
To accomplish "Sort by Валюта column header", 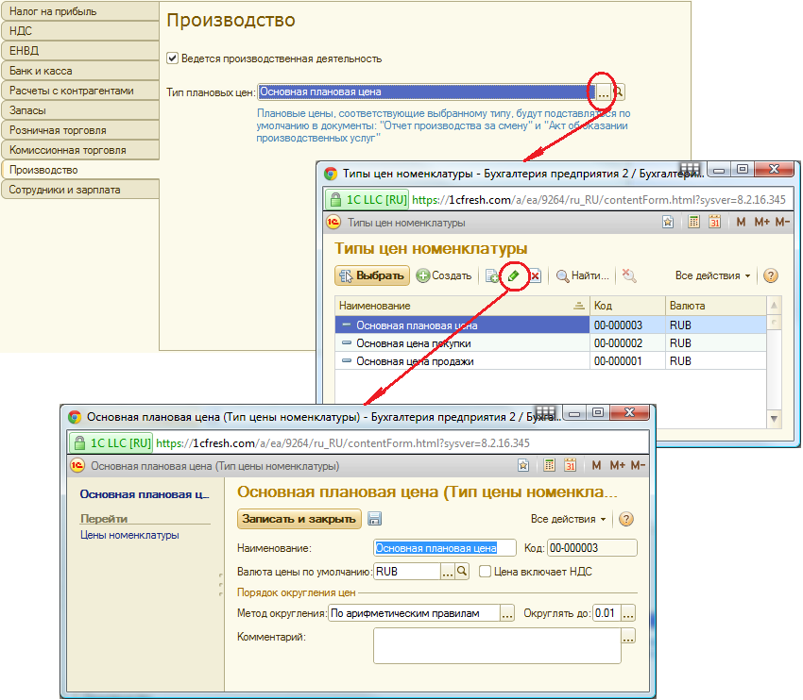I will (715, 306).
